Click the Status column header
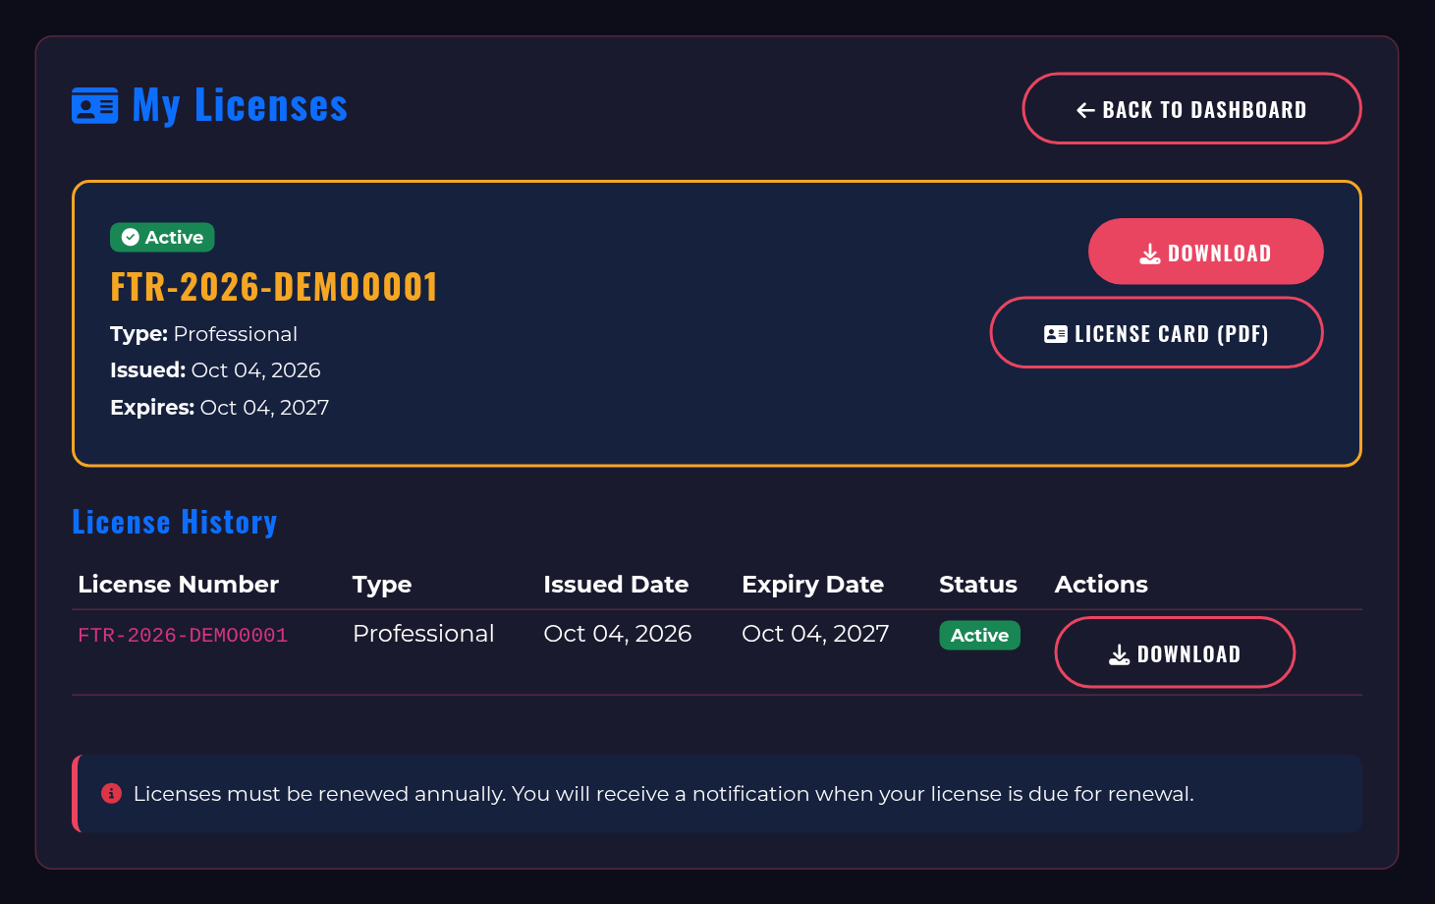This screenshot has width=1435, height=904. click(977, 585)
